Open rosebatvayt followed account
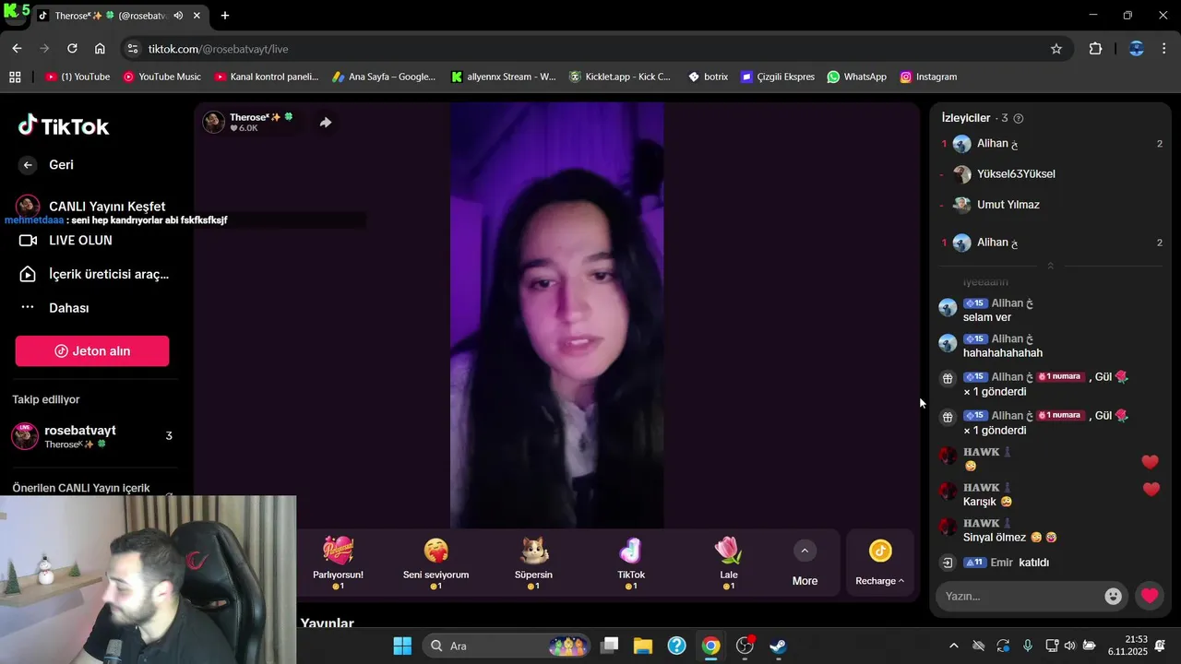Viewport: 1181px width, 664px height. (x=92, y=436)
